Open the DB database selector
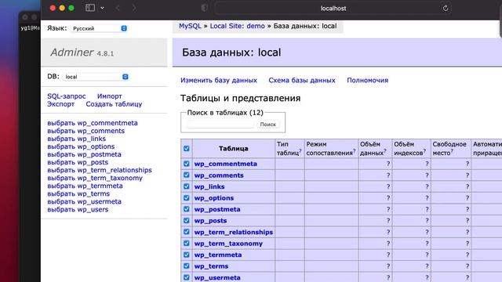 [96, 77]
